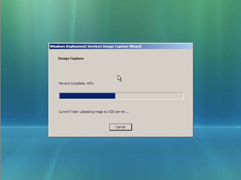Click the word Deployment in title bar

tap(76, 46)
